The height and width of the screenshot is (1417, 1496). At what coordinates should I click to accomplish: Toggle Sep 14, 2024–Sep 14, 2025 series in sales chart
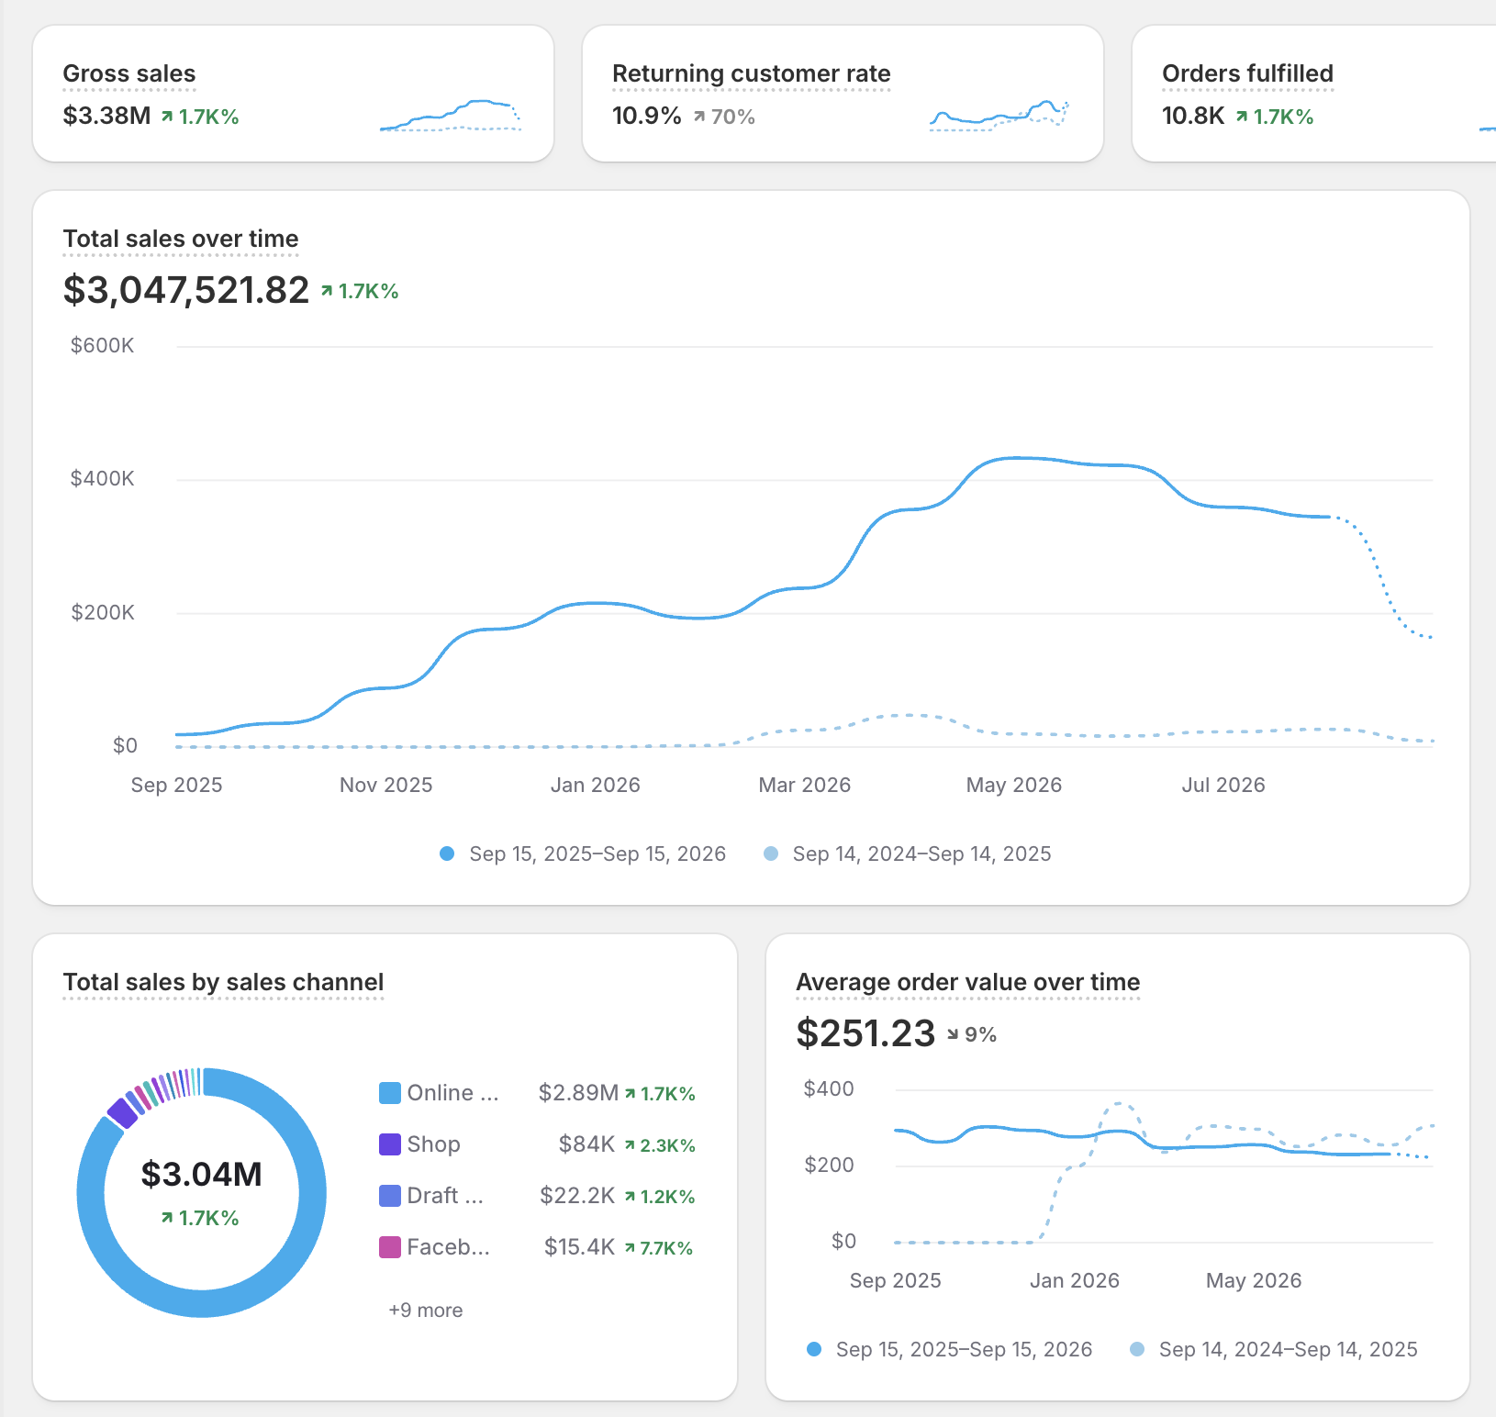[908, 854]
